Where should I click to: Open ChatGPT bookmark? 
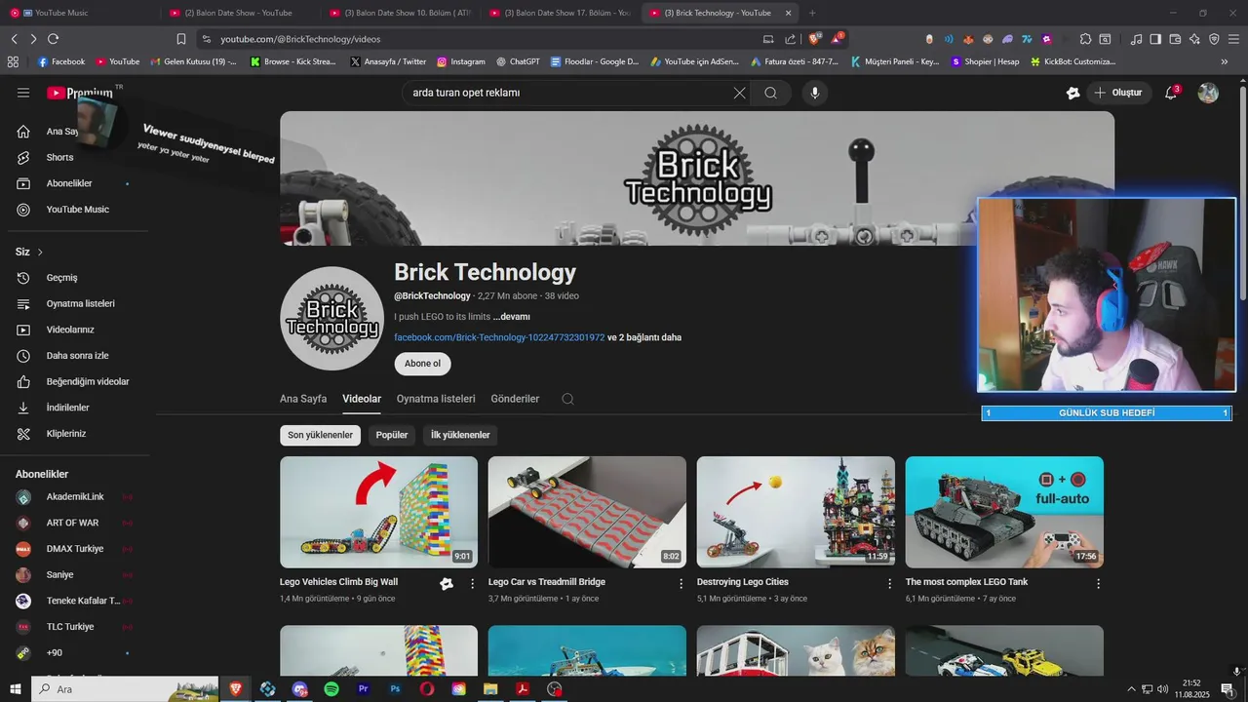[518, 61]
